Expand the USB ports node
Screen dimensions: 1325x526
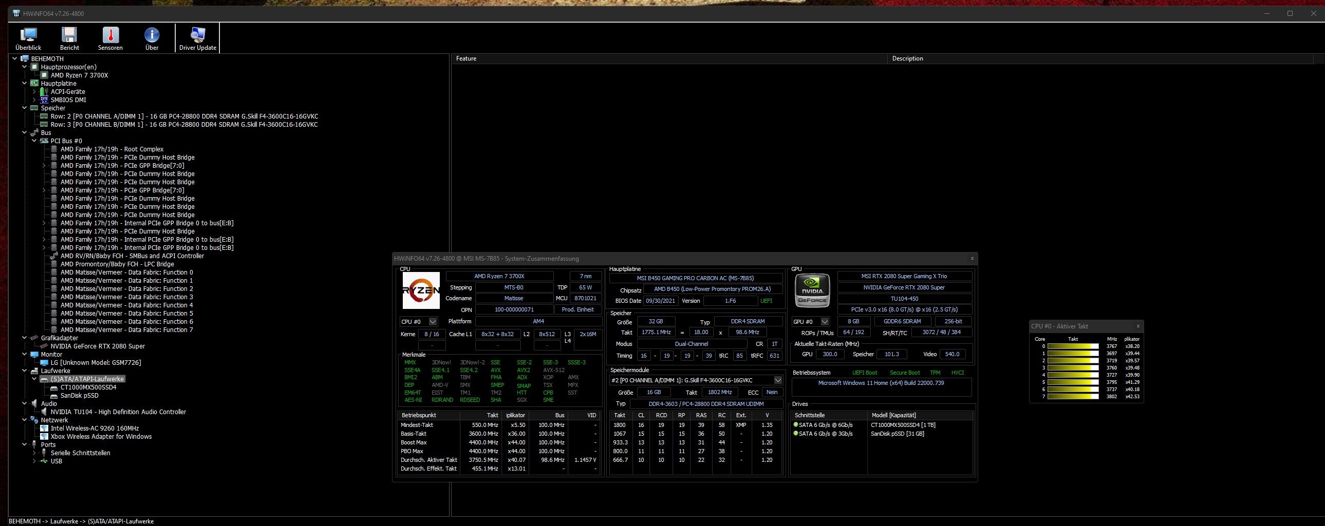tap(34, 461)
